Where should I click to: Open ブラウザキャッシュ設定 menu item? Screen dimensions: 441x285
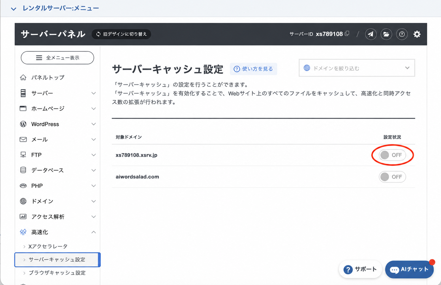pos(57,273)
